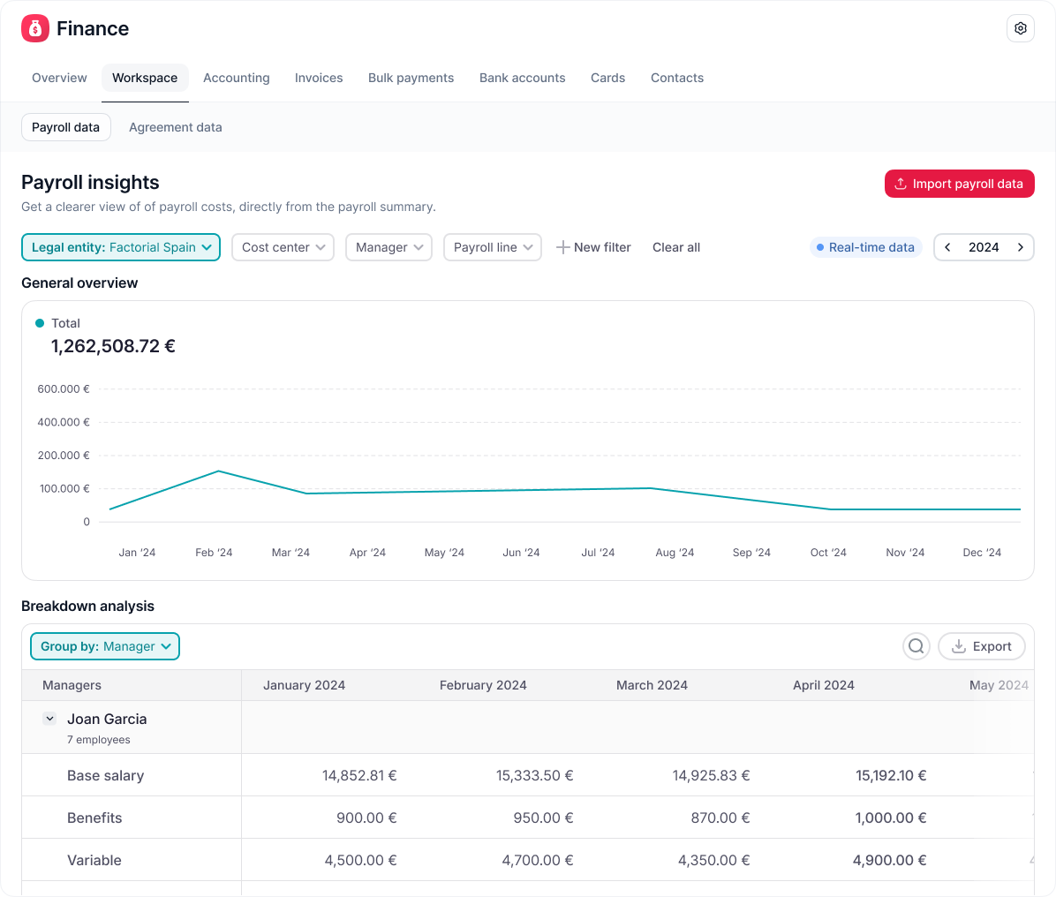The width and height of the screenshot is (1056, 897).
Task: Open the Bulk payments tab
Action: click(x=411, y=78)
